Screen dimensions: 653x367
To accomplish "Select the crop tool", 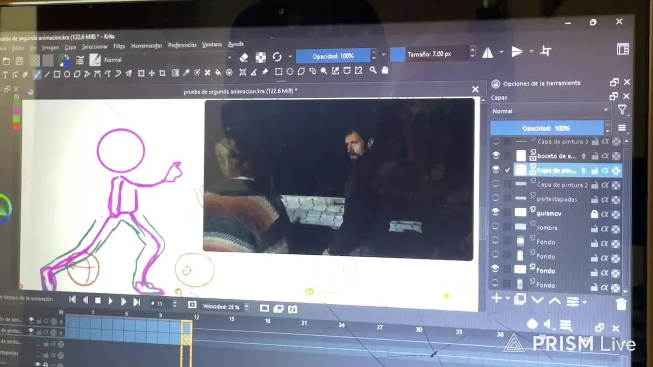I will (x=162, y=73).
